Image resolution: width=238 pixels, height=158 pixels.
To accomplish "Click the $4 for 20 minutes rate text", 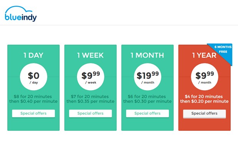I will [x=204, y=96].
